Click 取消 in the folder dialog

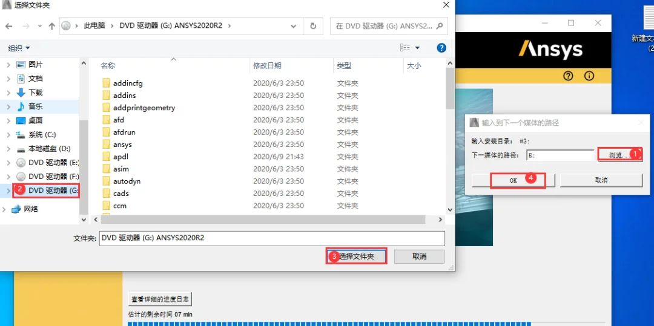419,256
